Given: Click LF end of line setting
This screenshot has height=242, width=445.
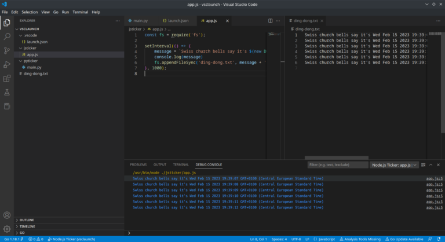Looking at the screenshot, I should pos(307,239).
